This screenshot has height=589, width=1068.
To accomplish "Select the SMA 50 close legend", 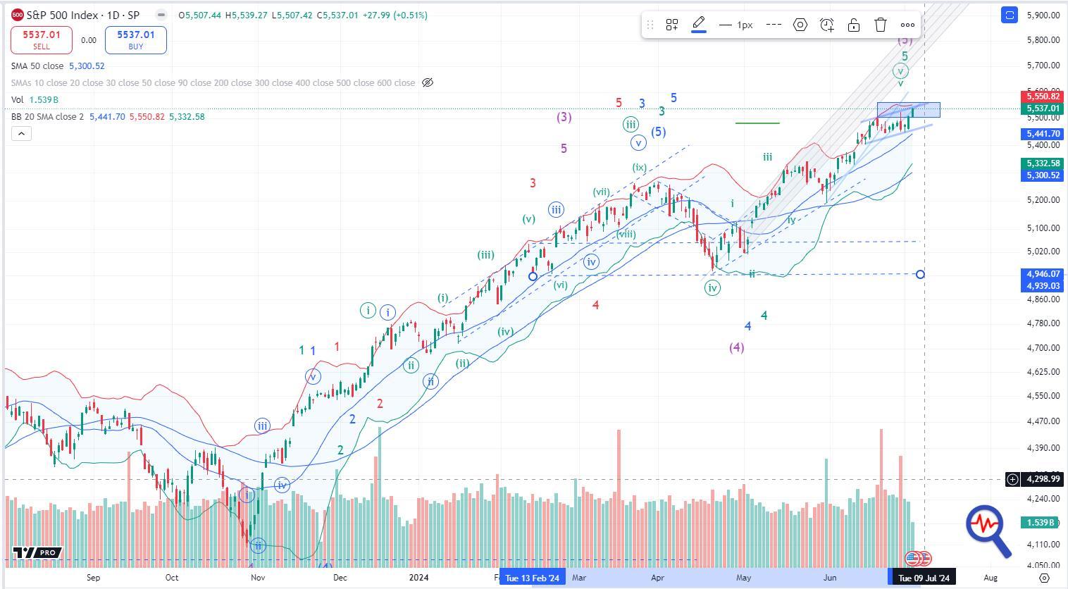I will [x=58, y=66].
